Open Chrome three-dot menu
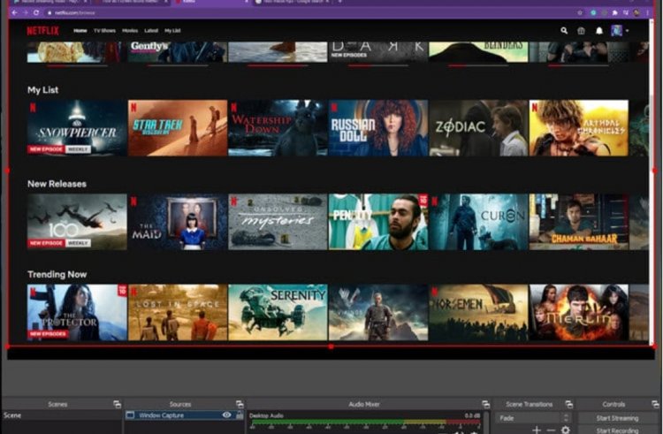The height and width of the screenshot is (434, 663). tap(647, 12)
